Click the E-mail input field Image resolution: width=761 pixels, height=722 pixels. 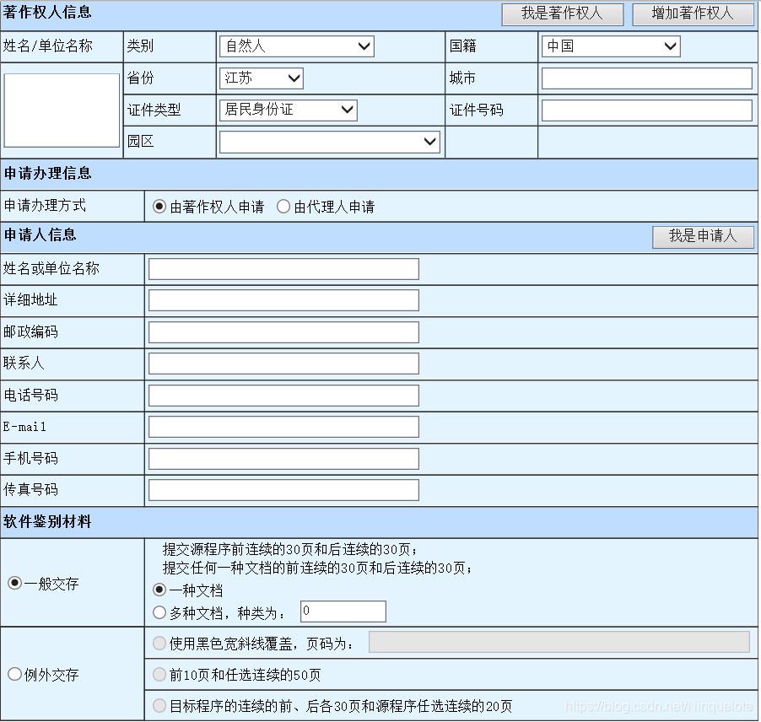[x=283, y=426]
